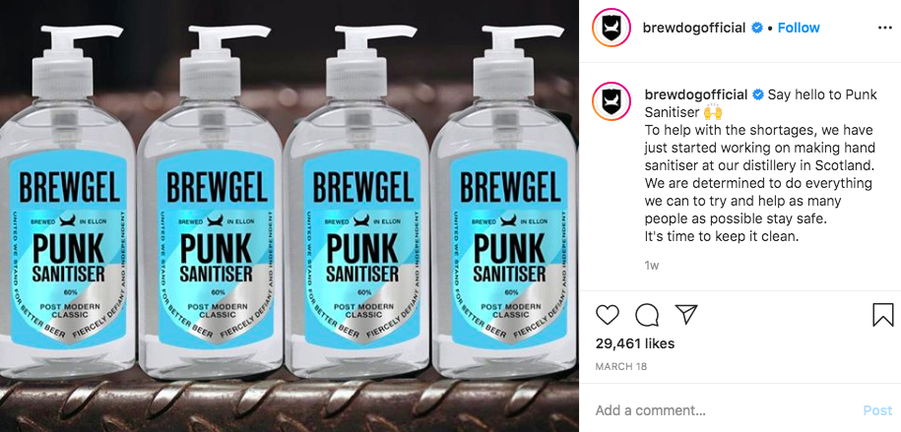Click the avatar beside the caption
The height and width of the screenshot is (432, 901).
coord(611,101)
